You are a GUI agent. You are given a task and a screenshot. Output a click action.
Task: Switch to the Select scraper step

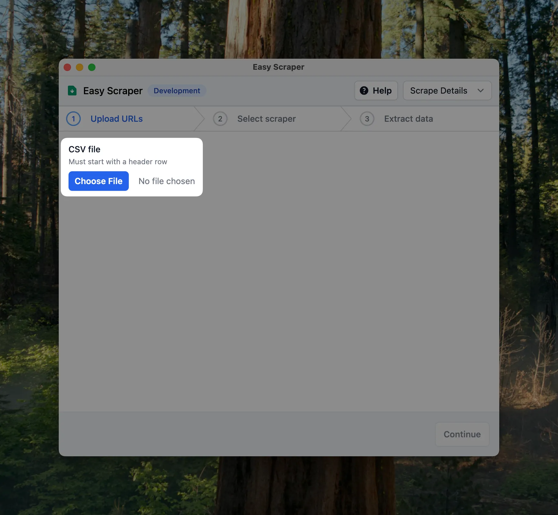click(x=266, y=119)
